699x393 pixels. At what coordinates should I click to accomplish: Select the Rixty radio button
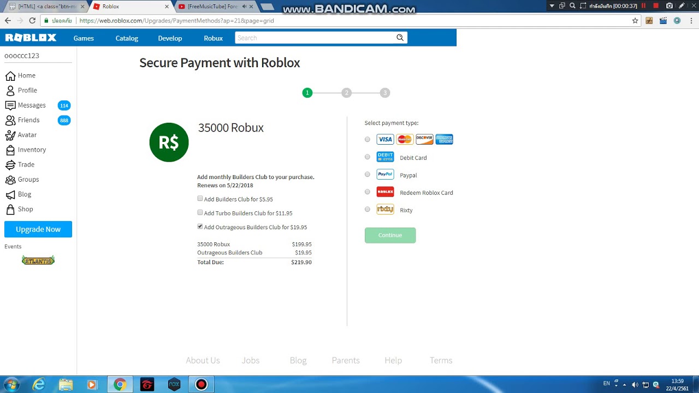pyautogui.click(x=368, y=209)
